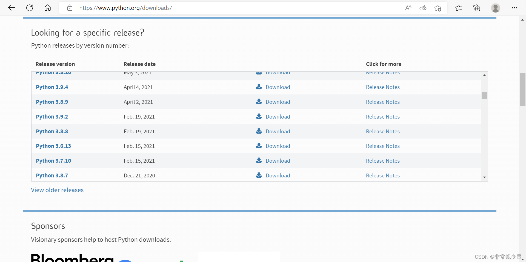
Task: Click the Bloomberg sponsor logo
Action: point(72,258)
